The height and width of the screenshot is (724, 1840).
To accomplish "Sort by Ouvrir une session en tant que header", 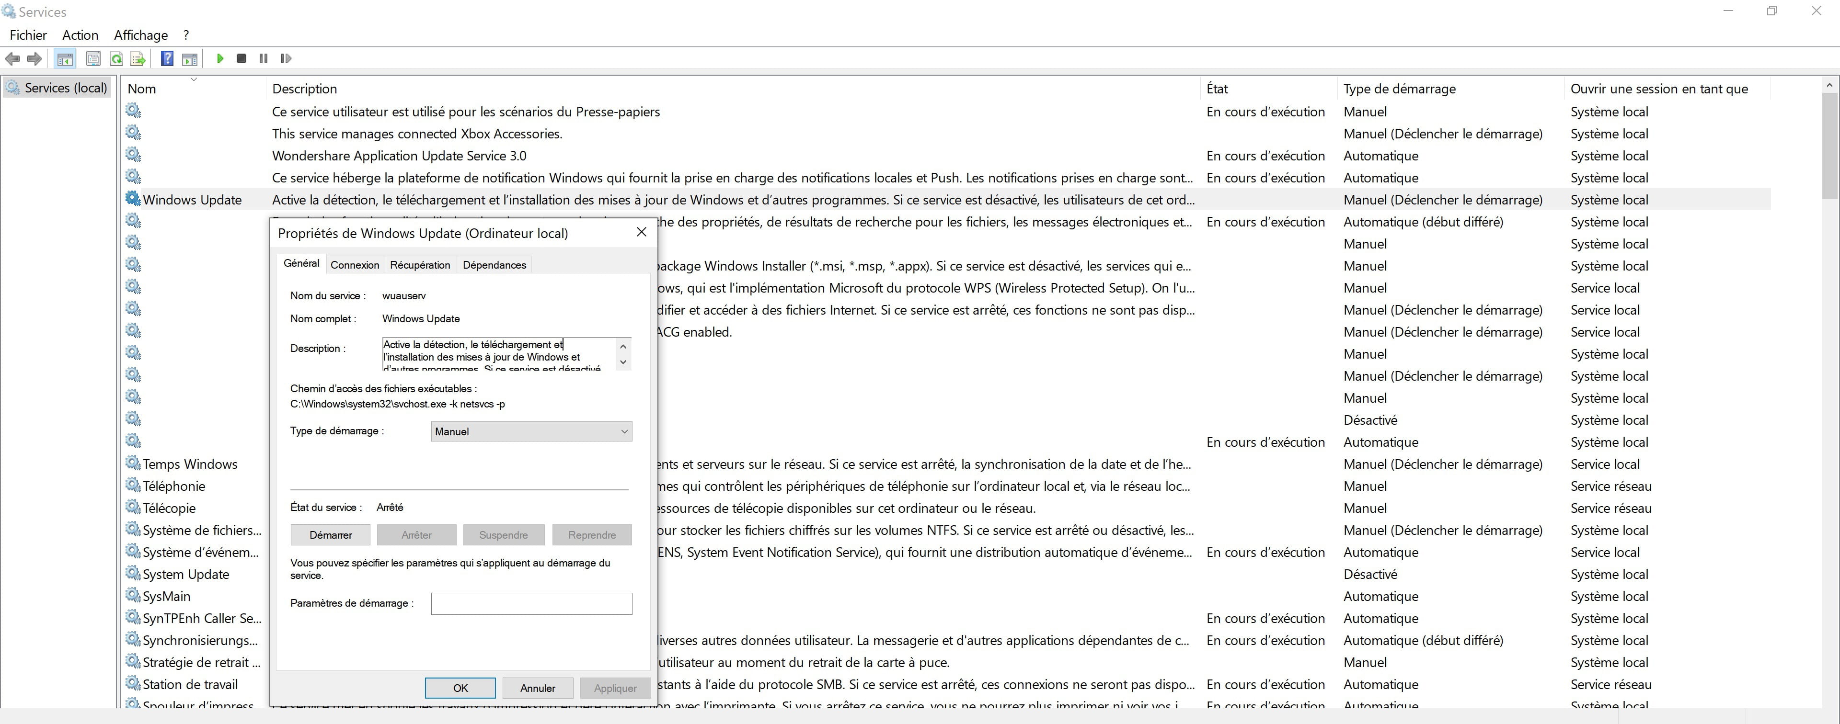I will click(1668, 89).
